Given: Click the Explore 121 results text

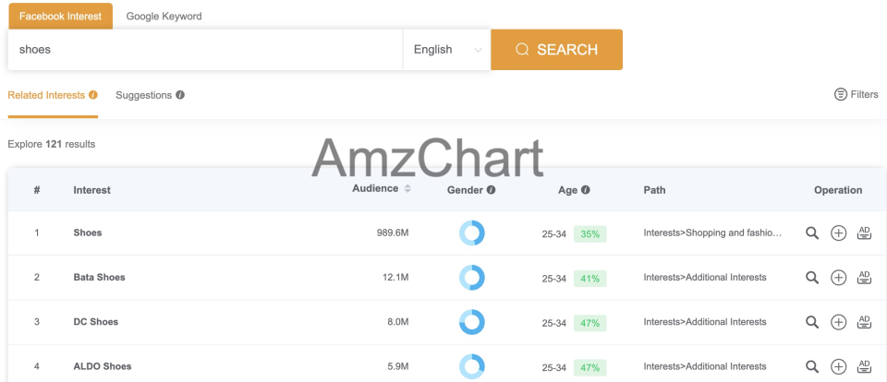Looking at the screenshot, I should (52, 144).
